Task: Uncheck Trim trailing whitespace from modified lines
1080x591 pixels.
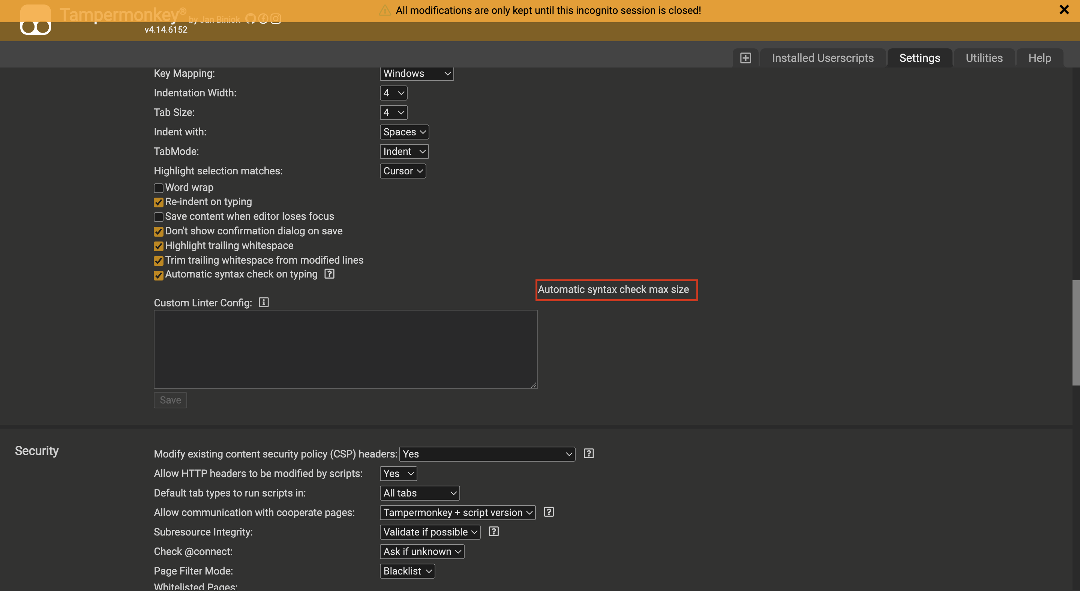Action: click(159, 261)
